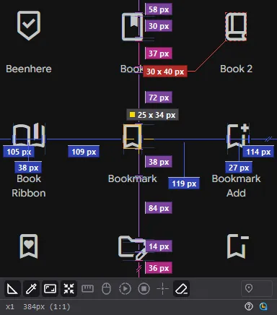Click the Book 2 label
This screenshot has height=315, width=277.
click(236, 69)
